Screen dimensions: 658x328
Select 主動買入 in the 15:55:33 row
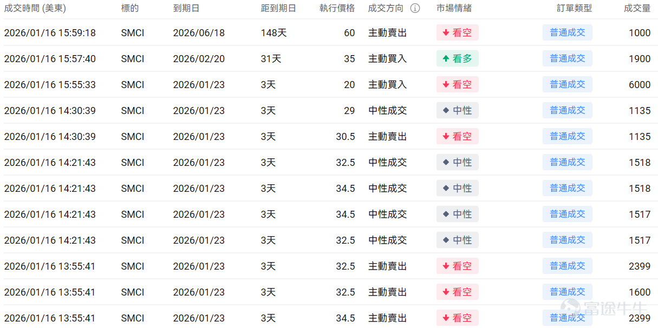[x=387, y=85]
